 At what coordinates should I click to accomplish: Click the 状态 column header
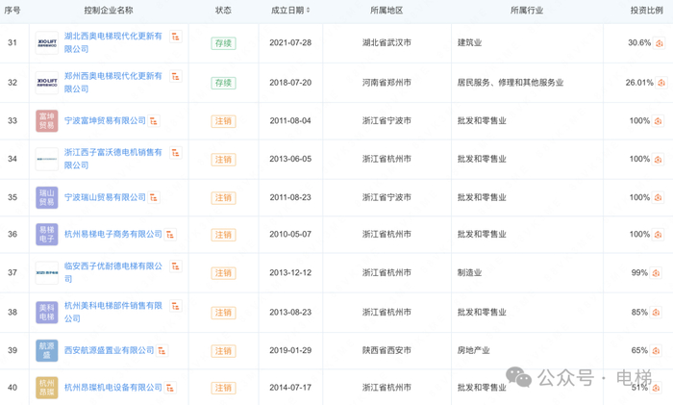point(223,11)
